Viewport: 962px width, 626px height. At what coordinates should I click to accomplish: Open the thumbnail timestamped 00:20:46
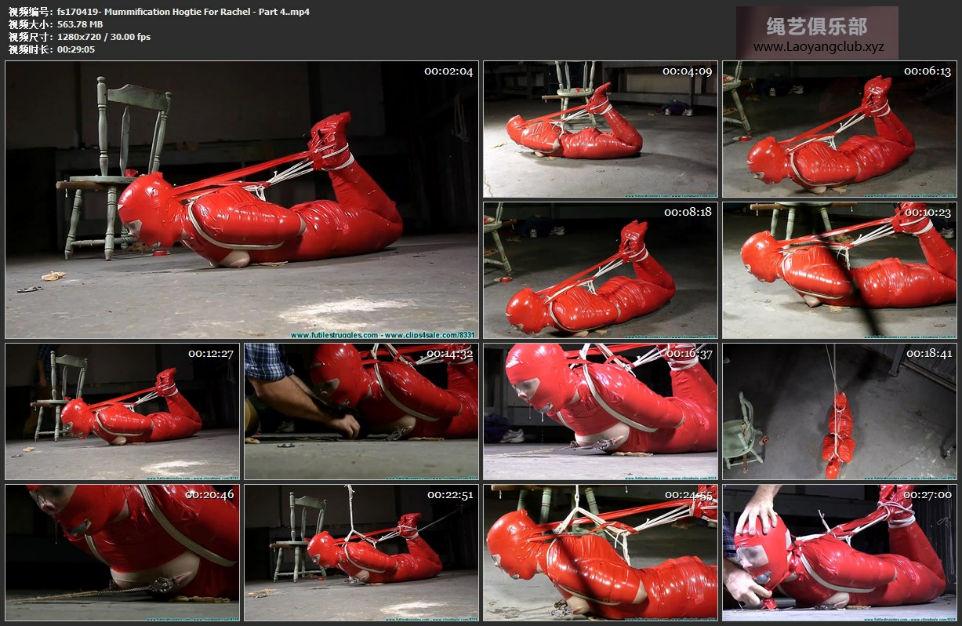click(122, 552)
